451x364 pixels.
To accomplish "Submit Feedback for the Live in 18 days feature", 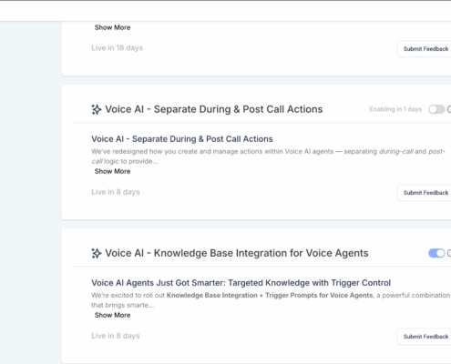I will point(425,49).
